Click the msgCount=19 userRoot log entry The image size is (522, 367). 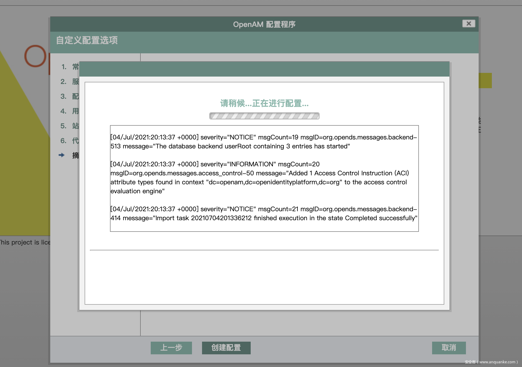[x=263, y=142]
